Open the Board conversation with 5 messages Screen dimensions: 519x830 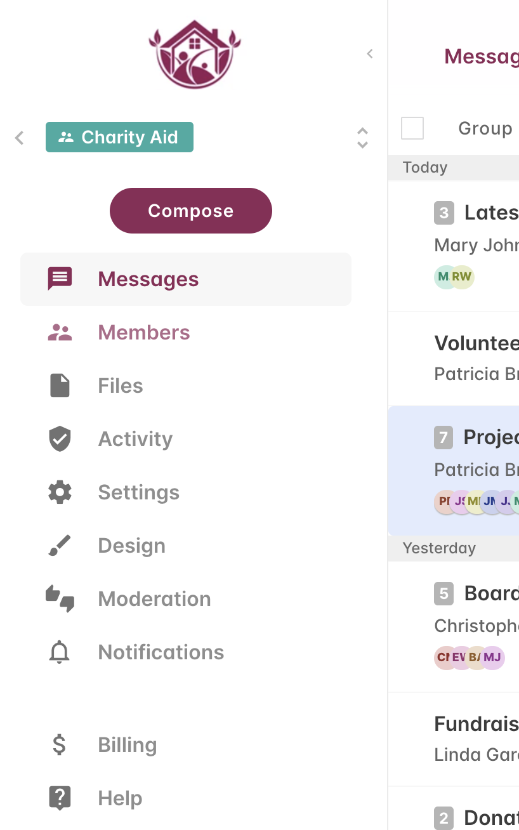click(454, 627)
